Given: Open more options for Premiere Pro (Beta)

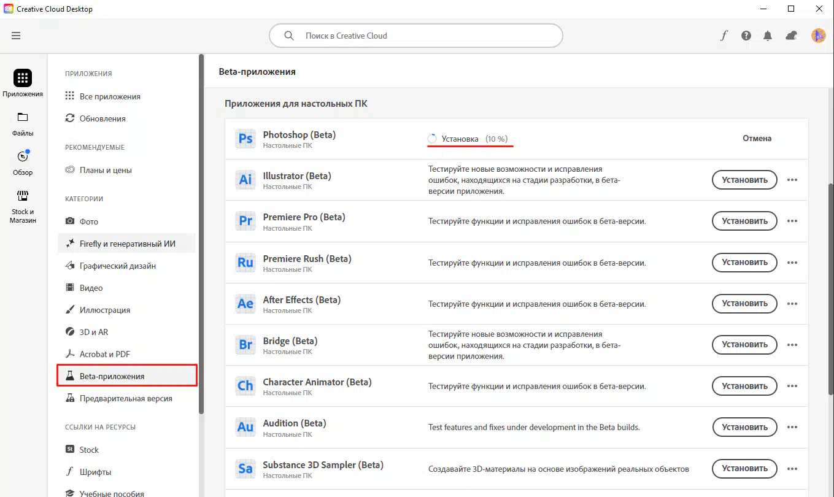Looking at the screenshot, I should pos(792,221).
